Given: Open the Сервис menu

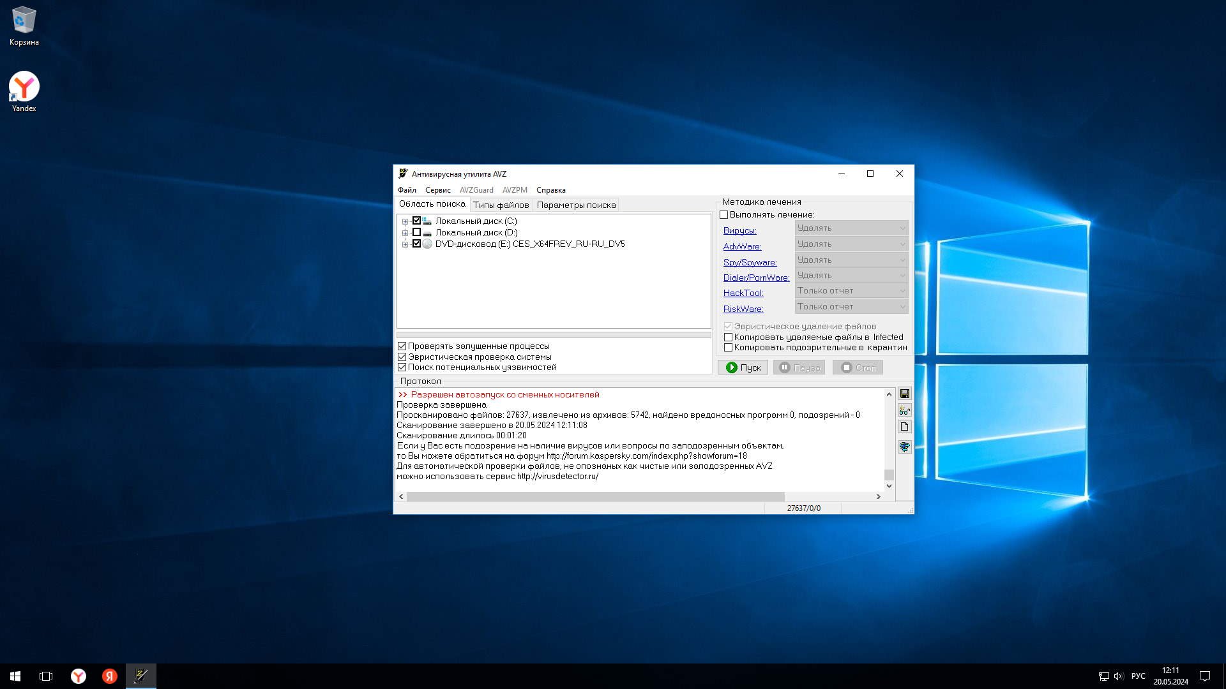Looking at the screenshot, I should coord(437,190).
